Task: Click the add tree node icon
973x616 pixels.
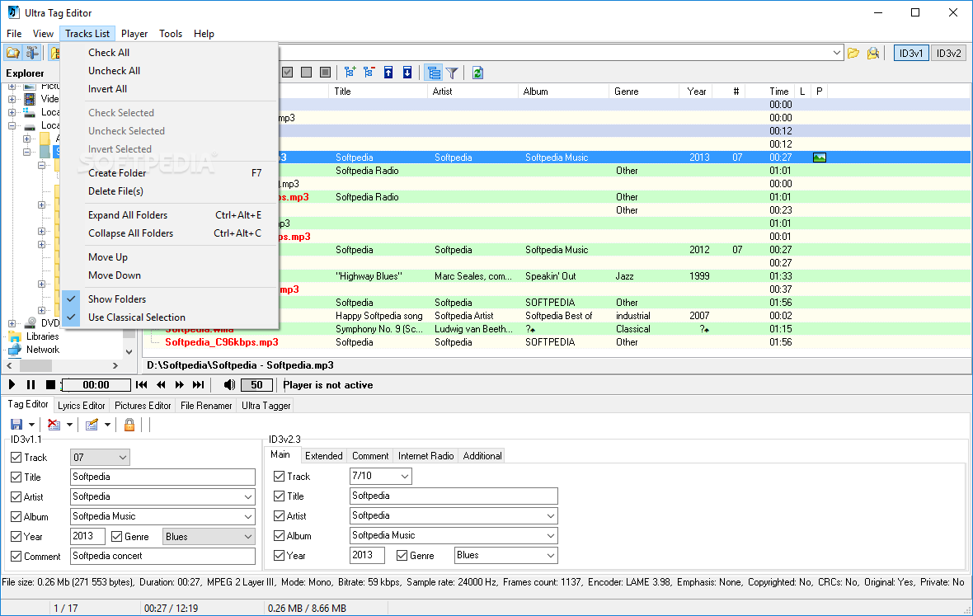Action: coord(350,73)
